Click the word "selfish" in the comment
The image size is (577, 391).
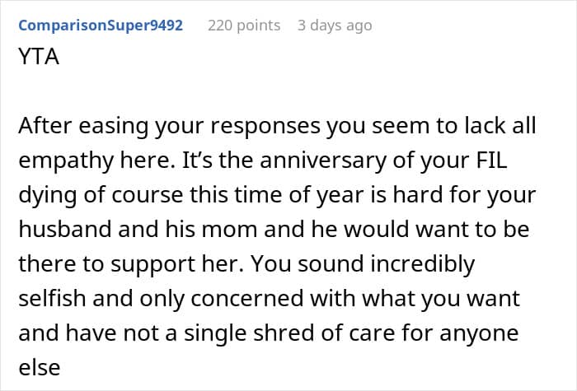coord(49,299)
